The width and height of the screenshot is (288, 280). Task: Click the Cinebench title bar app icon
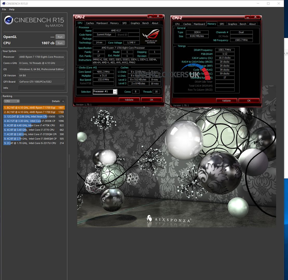(x=4, y=3)
